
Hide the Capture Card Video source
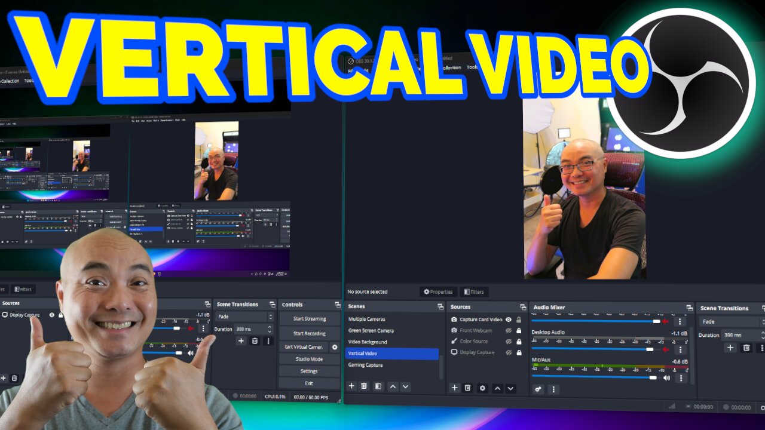[509, 320]
